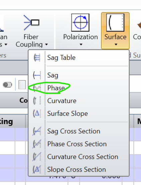Click the Curvature Cross Section icon
The image size is (141, 185).
[x=37, y=157]
